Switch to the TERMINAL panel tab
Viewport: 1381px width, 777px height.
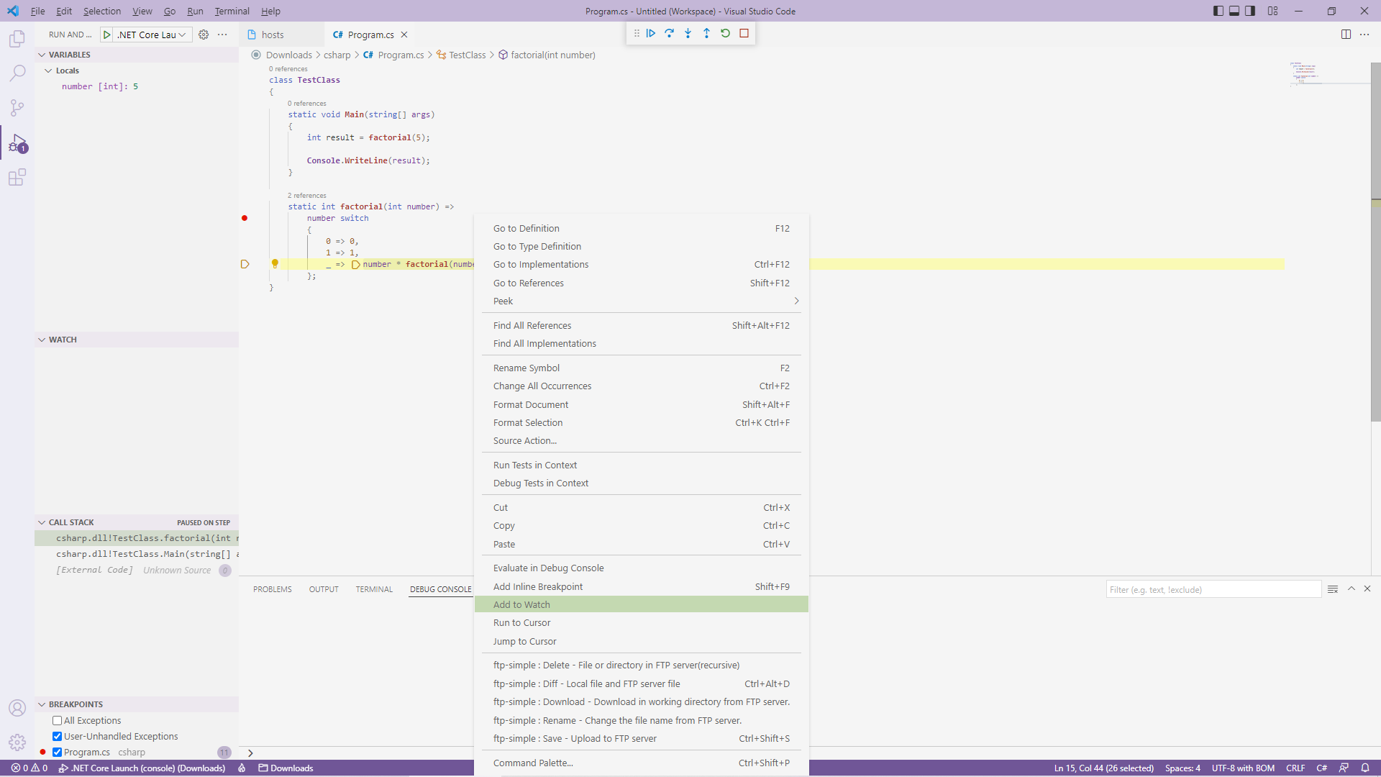click(373, 589)
